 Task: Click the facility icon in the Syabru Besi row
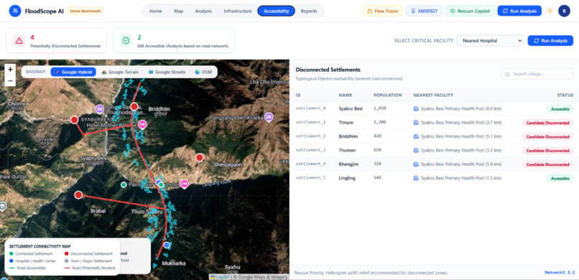point(416,109)
